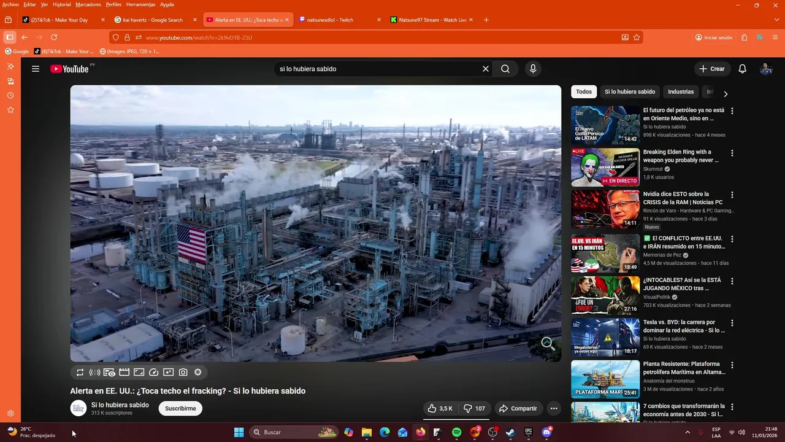Open options for 'Nvidia dice ESTO' video
Screen dimensions: 785x442
732,195
